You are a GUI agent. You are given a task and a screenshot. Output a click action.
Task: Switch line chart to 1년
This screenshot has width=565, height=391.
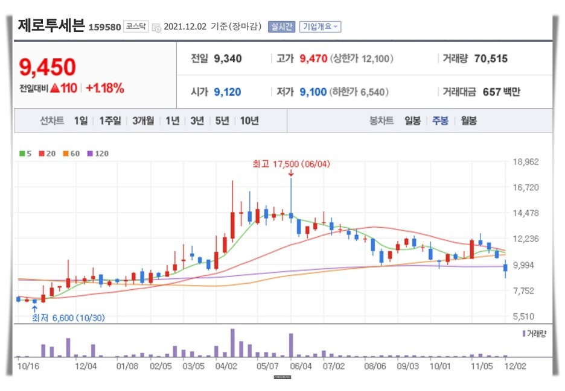point(172,120)
